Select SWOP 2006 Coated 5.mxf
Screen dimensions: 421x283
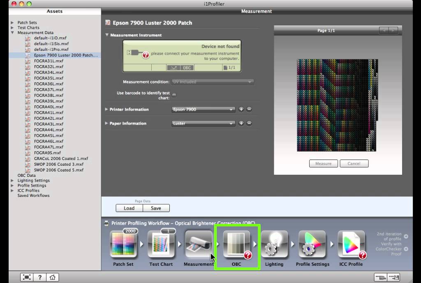coord(58,170)
